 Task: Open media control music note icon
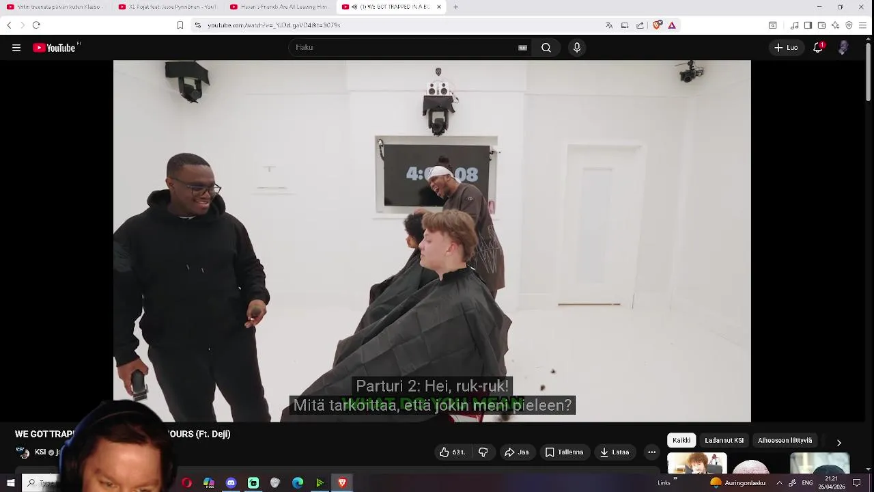click(795, 25)
